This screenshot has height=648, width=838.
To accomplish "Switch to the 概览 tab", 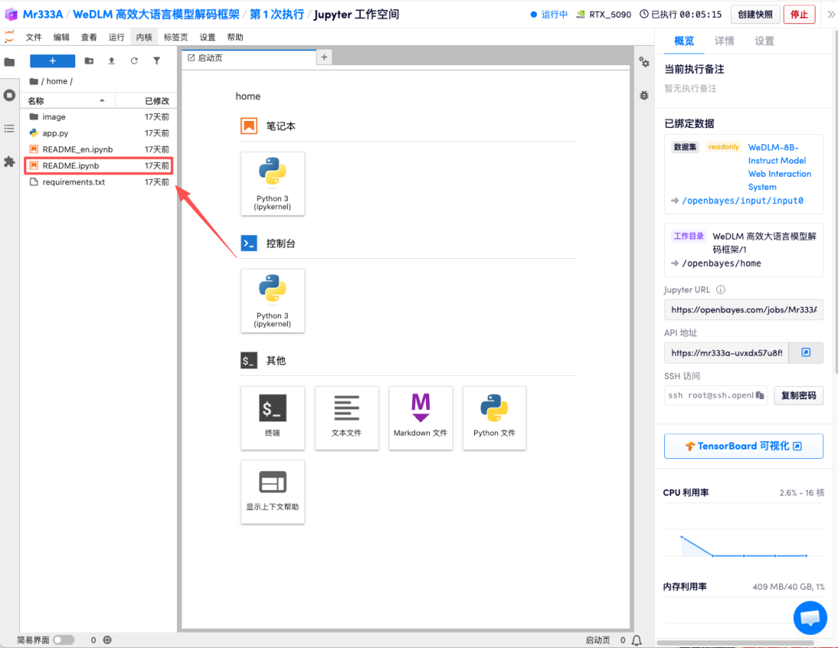I will coord(684,41).
